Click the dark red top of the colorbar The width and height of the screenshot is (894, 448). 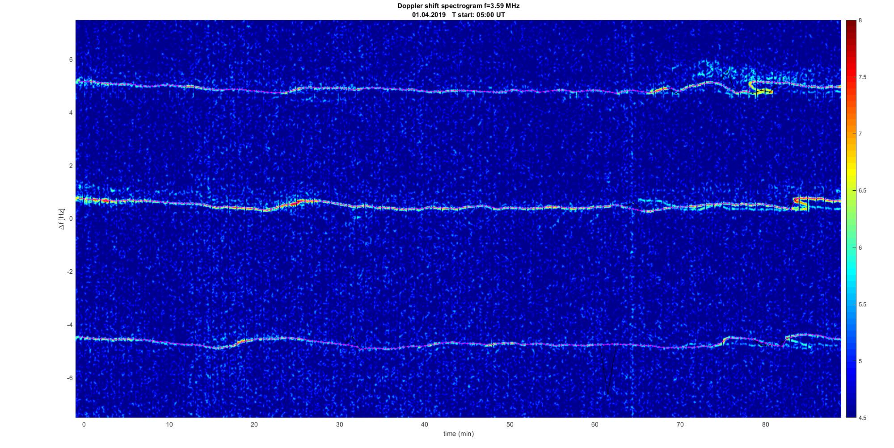pos(851,25)
